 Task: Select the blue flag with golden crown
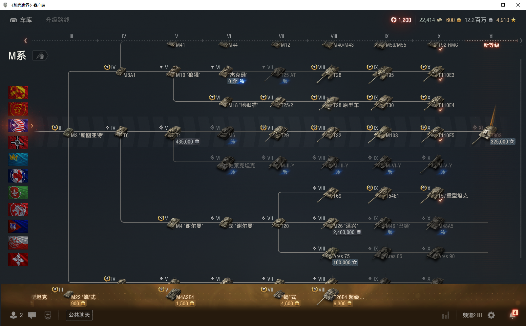18,159
